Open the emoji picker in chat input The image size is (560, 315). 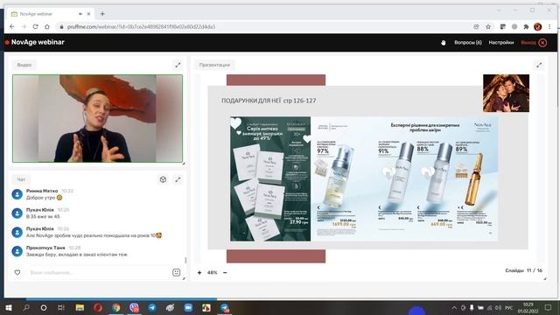[x=177, y=272]
